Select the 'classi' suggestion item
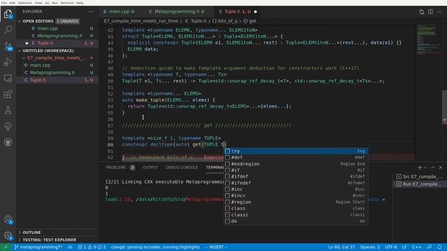The image size is (447, 251). coord(295,215)
